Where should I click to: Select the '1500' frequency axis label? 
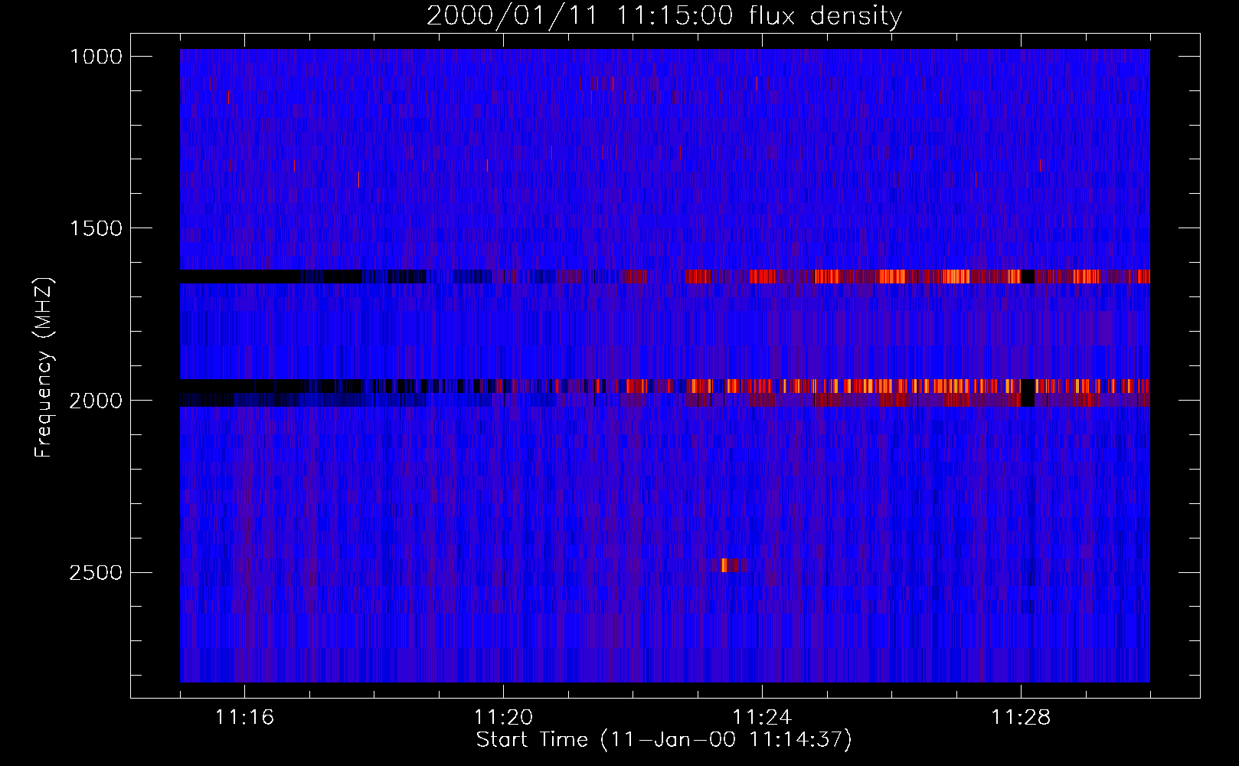pos(96,228)
